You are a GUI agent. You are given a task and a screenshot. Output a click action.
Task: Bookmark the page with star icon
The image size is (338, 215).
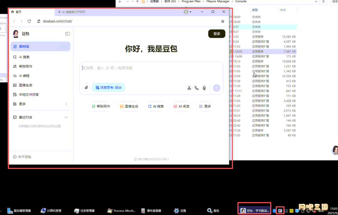point(223,21)
